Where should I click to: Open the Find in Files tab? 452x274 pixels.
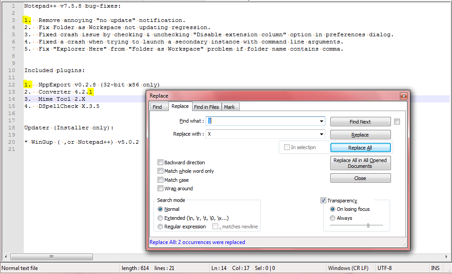(206, 107)
